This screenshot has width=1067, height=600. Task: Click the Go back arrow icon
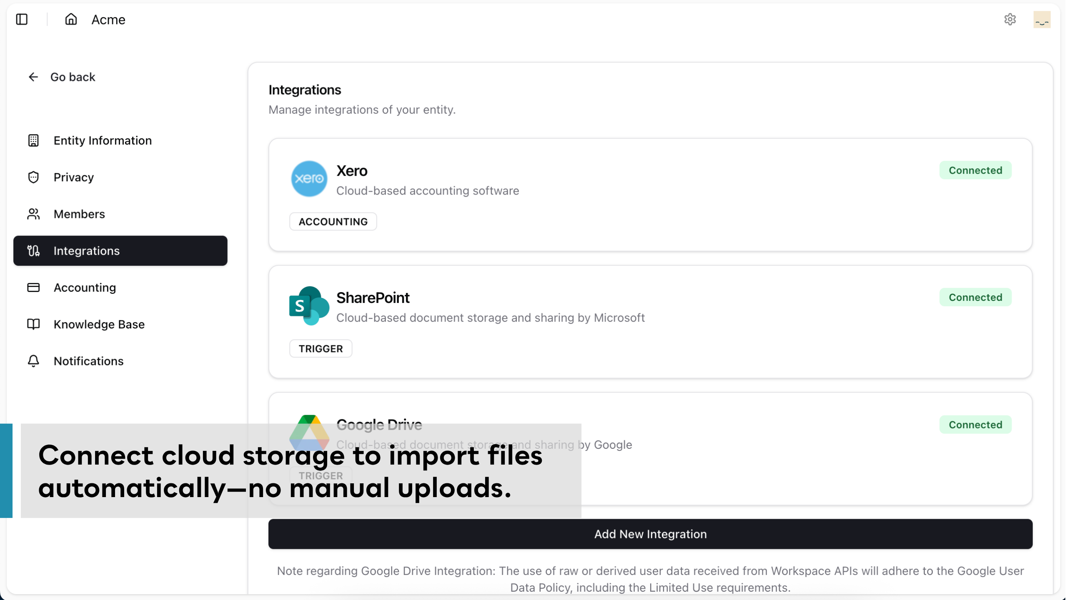click(x=33, y=77)
